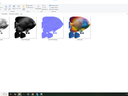Show hidden system tray icons
This screenshot has height=96, width=128.
(126, 94)
